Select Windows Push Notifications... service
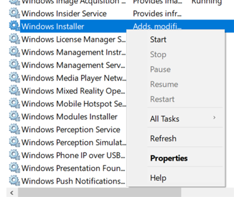 pos(73,181)
